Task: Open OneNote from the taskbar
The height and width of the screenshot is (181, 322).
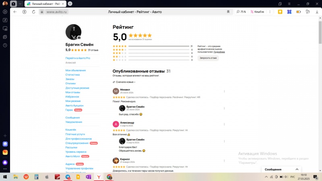Action: tap(89, 177)
